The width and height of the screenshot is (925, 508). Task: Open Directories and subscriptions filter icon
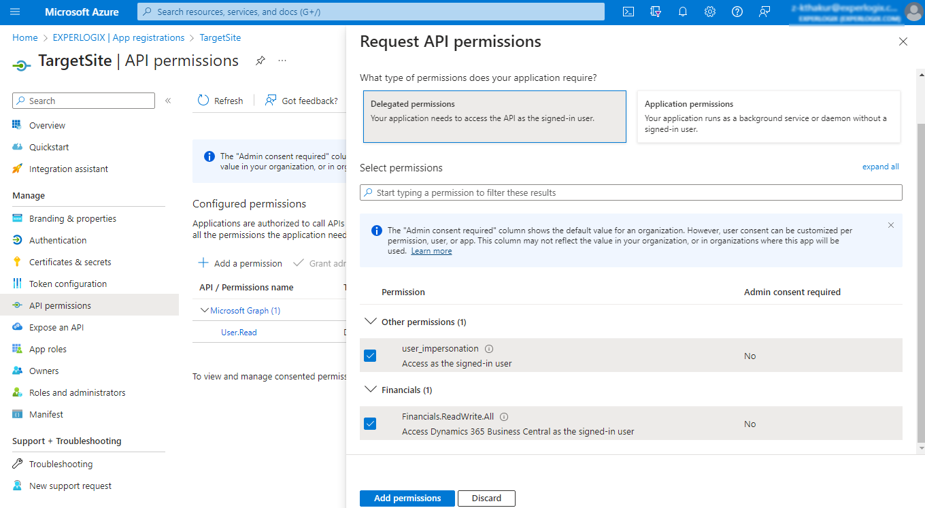point(656,12)
